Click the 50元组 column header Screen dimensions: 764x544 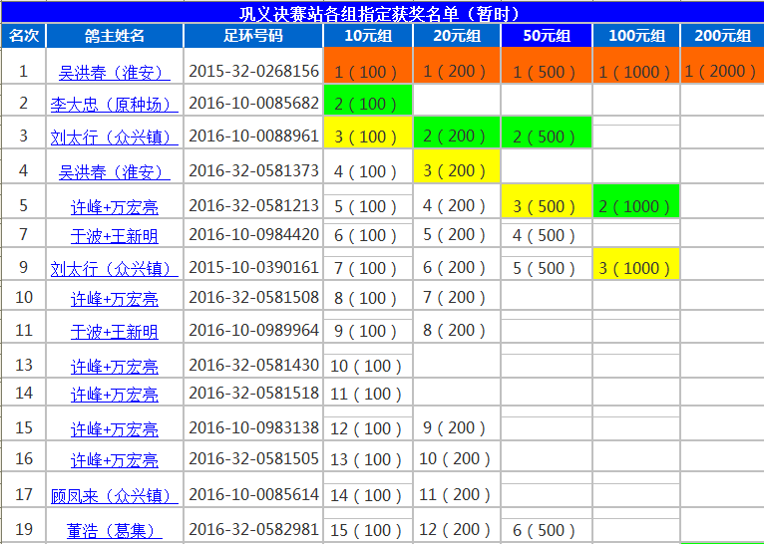(x=547, y=36)
